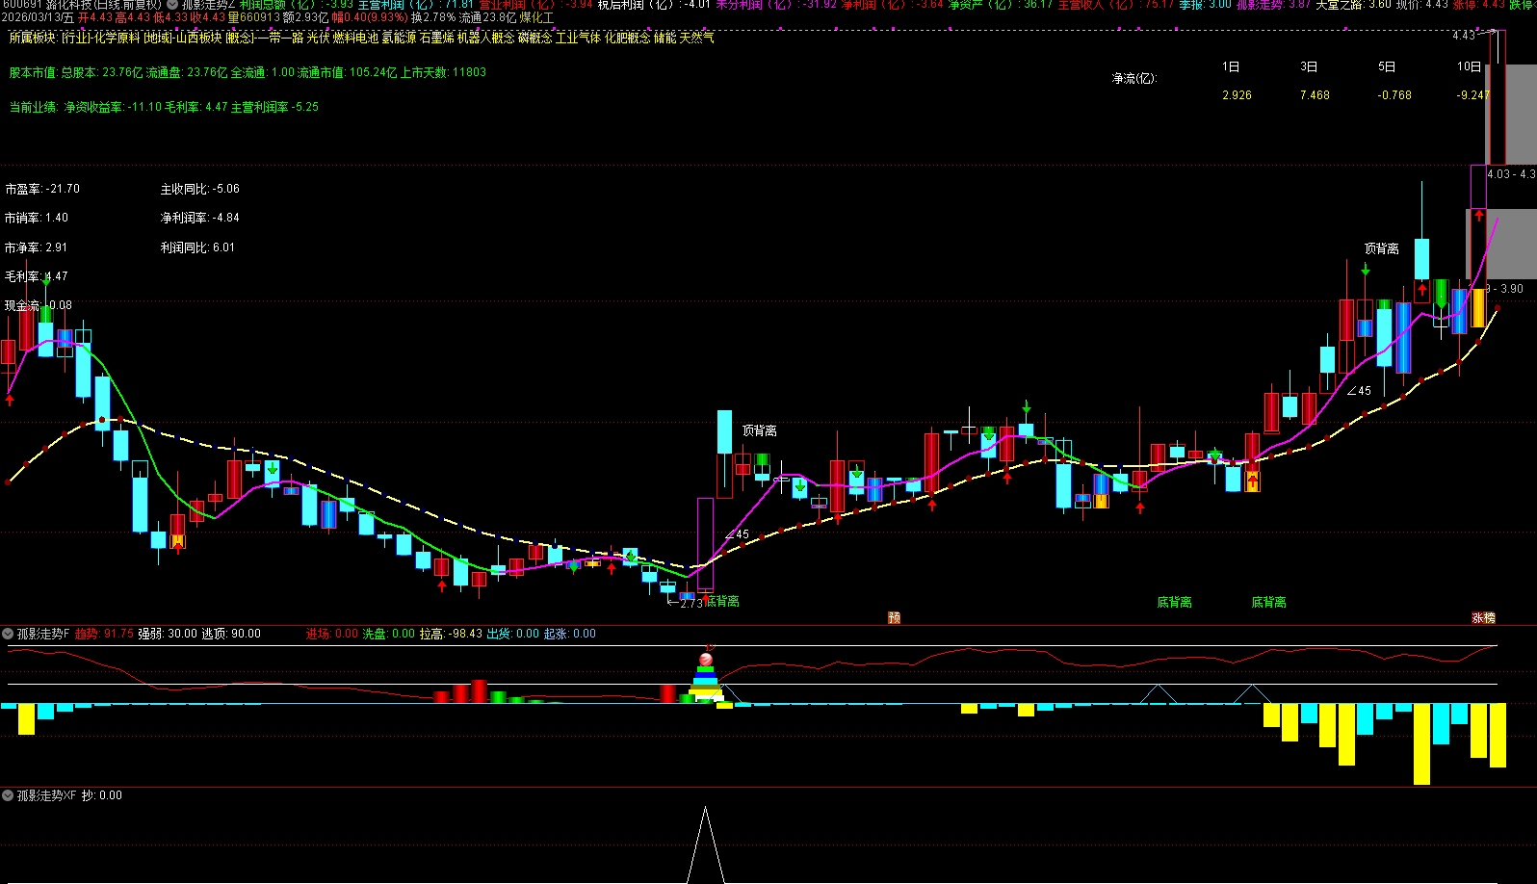1537x884 pixels.
Task: Click the white spike peak in the 孤影走势XF panel
Action: [x=706, y=810]
